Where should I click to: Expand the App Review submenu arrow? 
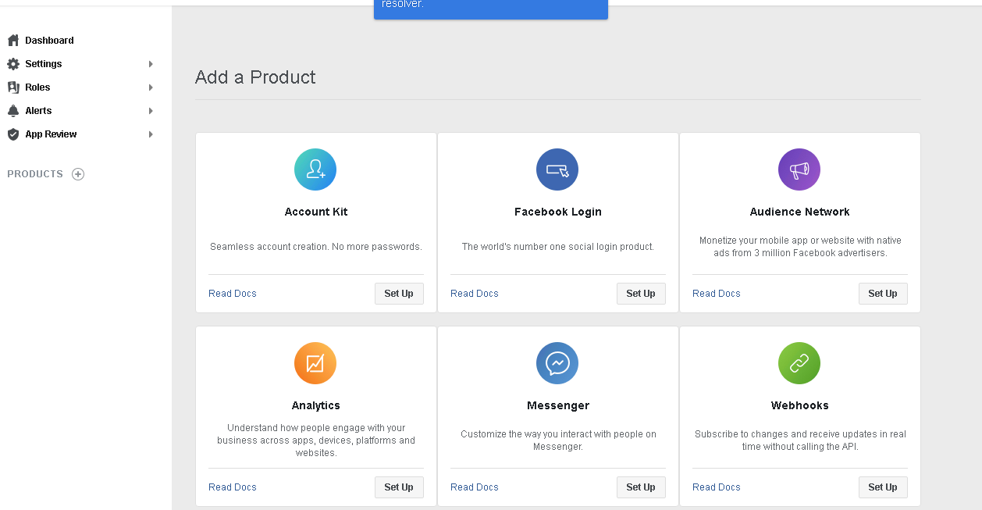click(x=151, y=134)
